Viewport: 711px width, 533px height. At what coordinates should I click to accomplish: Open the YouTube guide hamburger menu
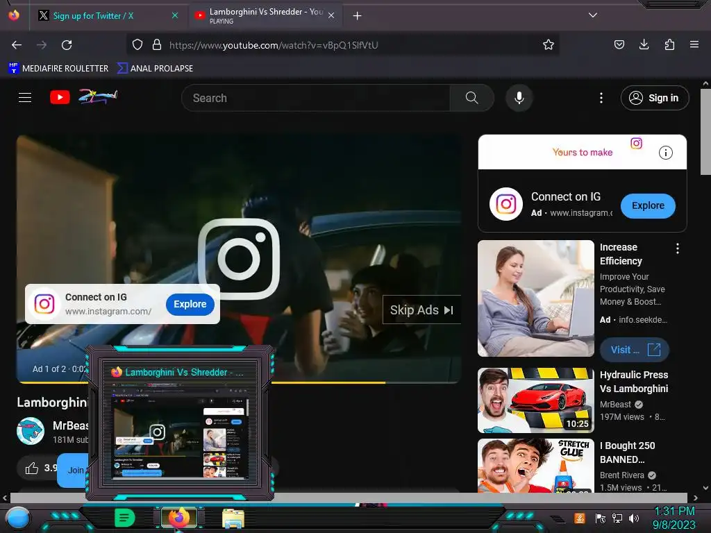(25, 97)
